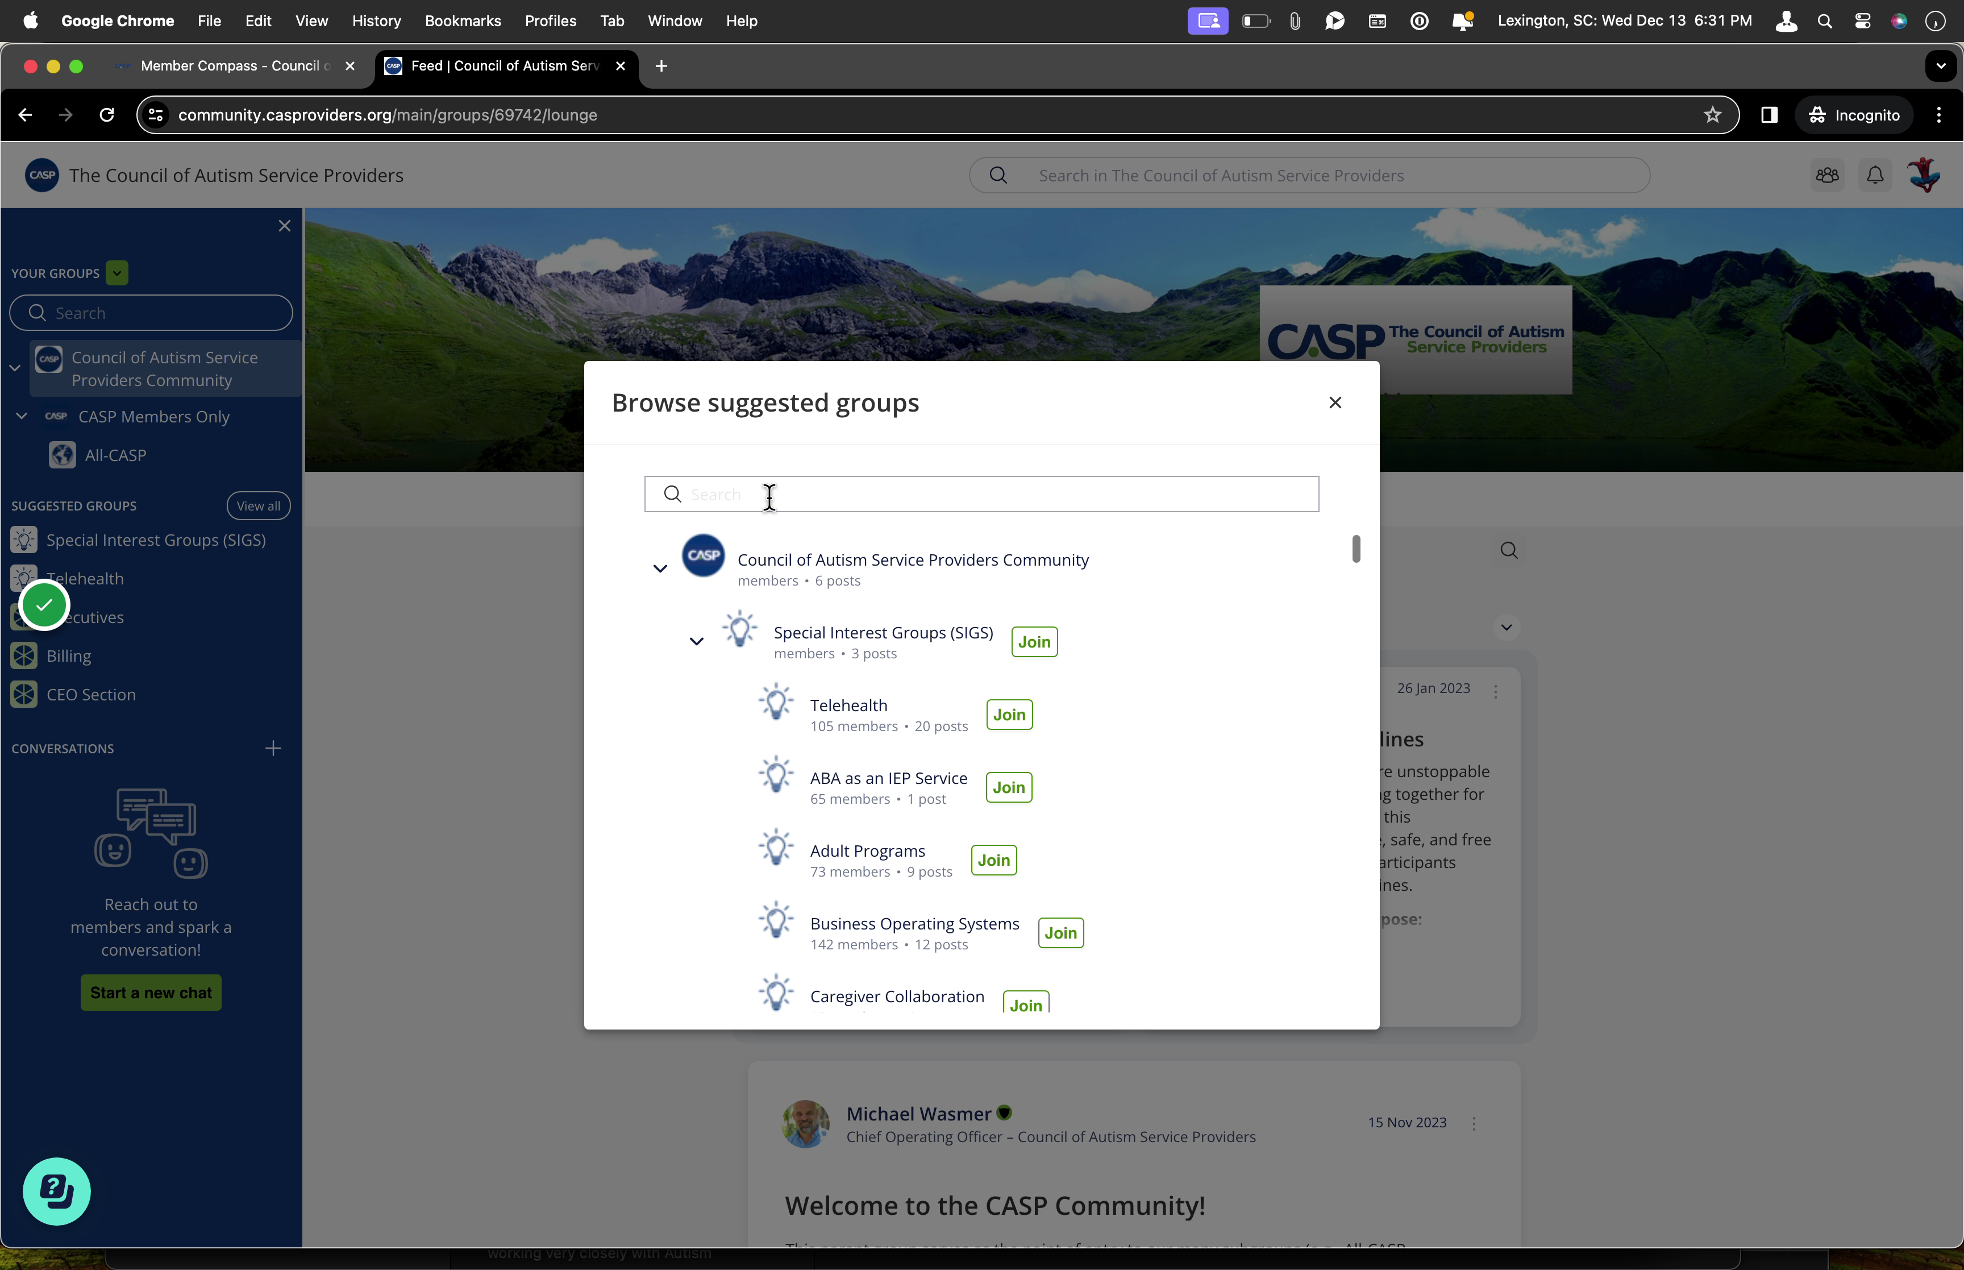The image size is (1964, 1270).
Task: Close the left groups sidebar
Action: point(284,226)
